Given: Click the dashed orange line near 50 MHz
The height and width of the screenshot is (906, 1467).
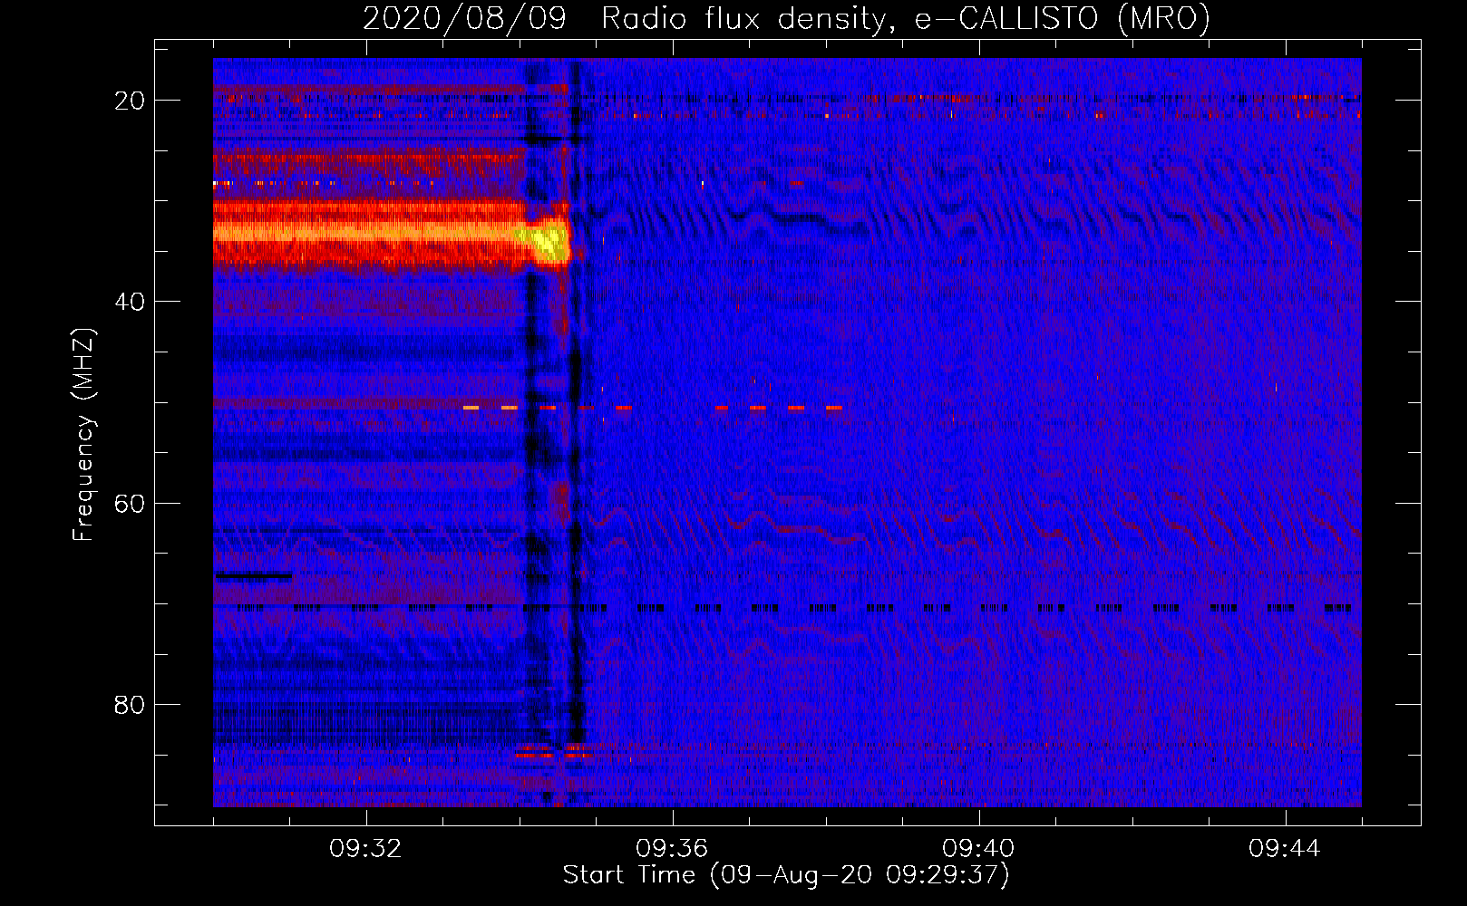Looking at the screenshot, I should [x=653, y=408].
